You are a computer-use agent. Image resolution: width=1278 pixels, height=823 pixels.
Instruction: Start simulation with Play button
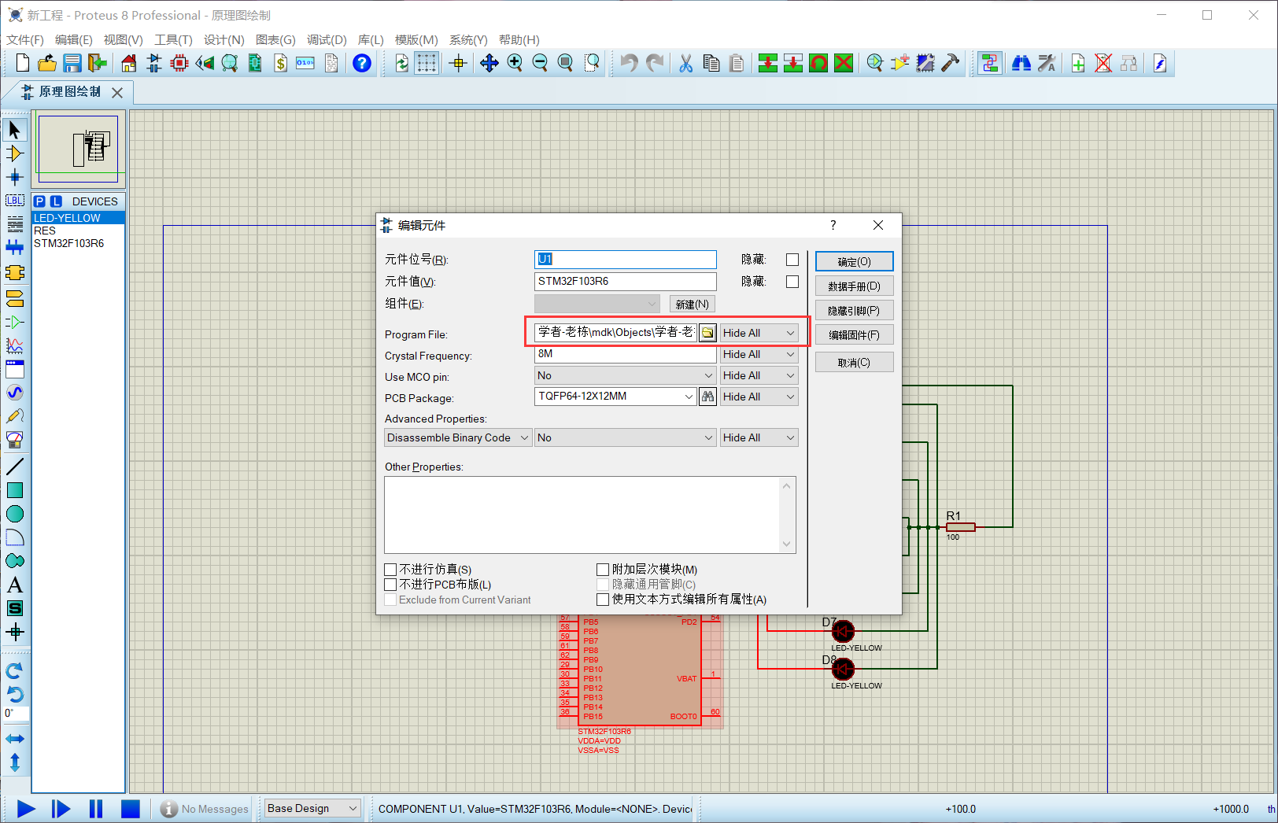tap(26, 808)
